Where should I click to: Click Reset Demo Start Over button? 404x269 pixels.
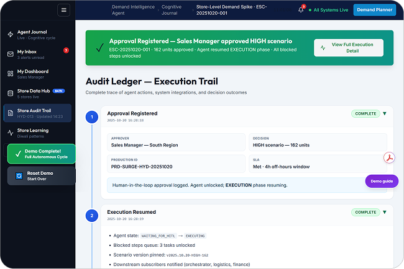[41, 176]
